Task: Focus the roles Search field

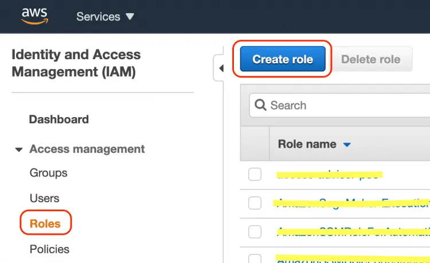Action: click(x=340, y=106)
